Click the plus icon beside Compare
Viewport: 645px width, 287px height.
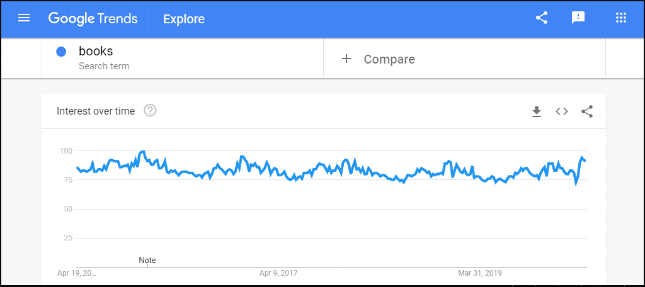[x=346, y=59]
